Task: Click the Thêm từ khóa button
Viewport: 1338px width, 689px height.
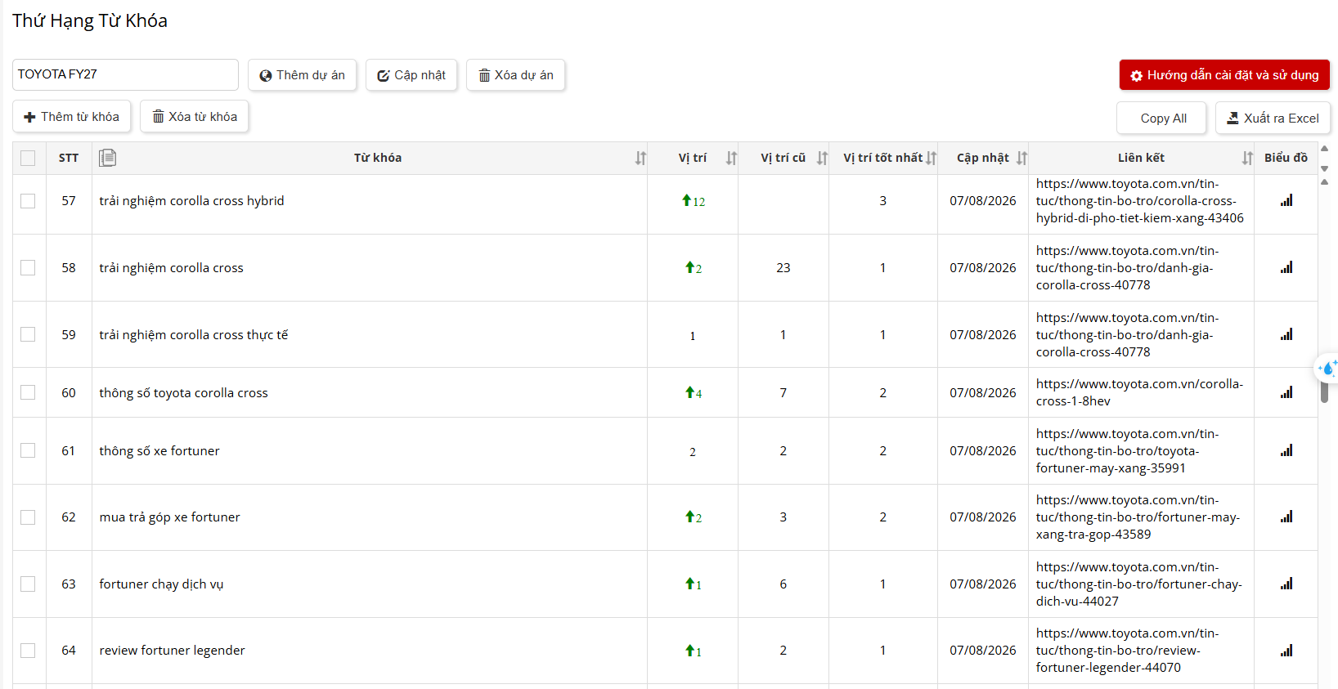Action: coord(71,117)
